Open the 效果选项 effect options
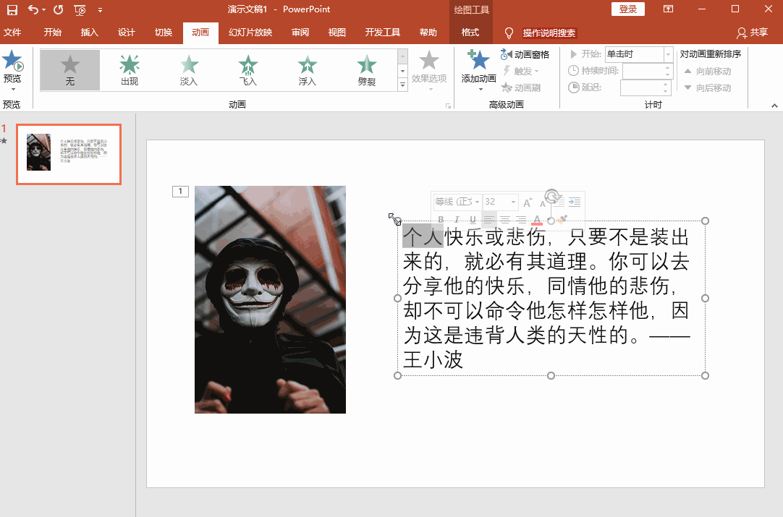783x517 pixels. click(x=428, y=70)
